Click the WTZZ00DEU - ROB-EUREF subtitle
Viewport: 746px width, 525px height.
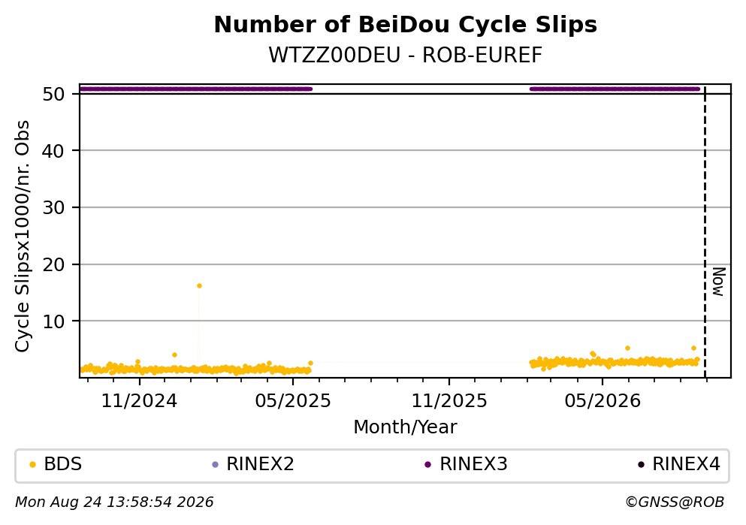click(406, 55)
